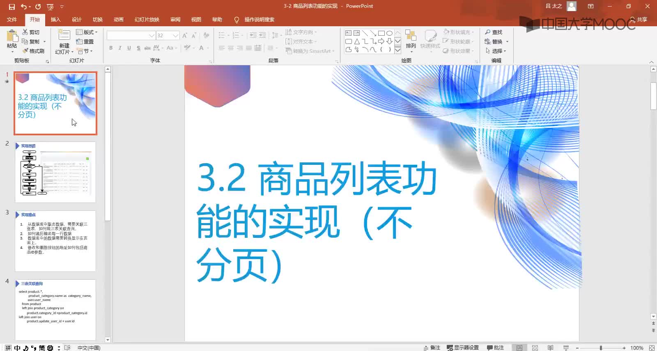The height and width of the screenshot is (351, 657).
Task: Click the Find (查找) magnifier
Action: point(494,32)
